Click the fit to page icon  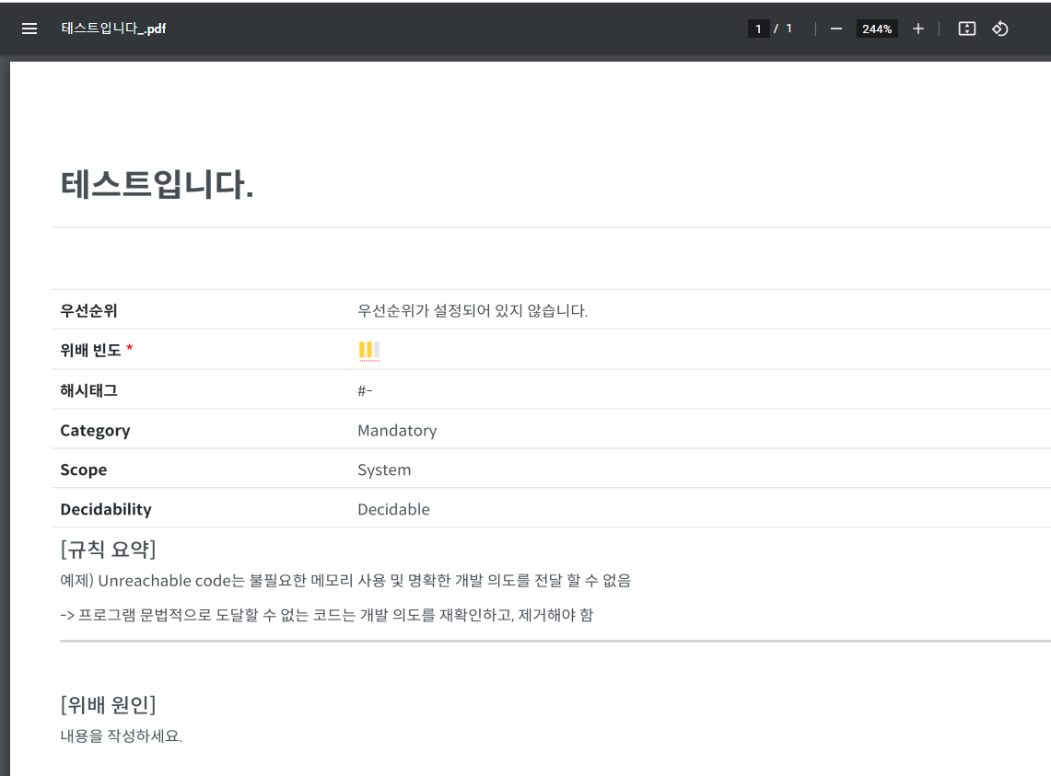point(966,29)
